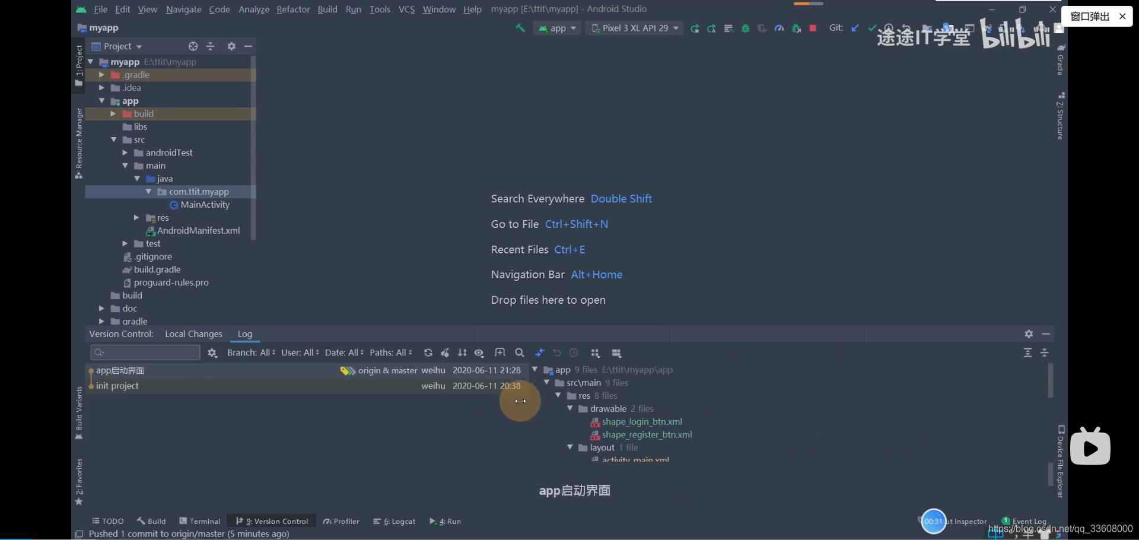Click the myapp breadcrumb in navigation bar

click(x=98, y=28)
